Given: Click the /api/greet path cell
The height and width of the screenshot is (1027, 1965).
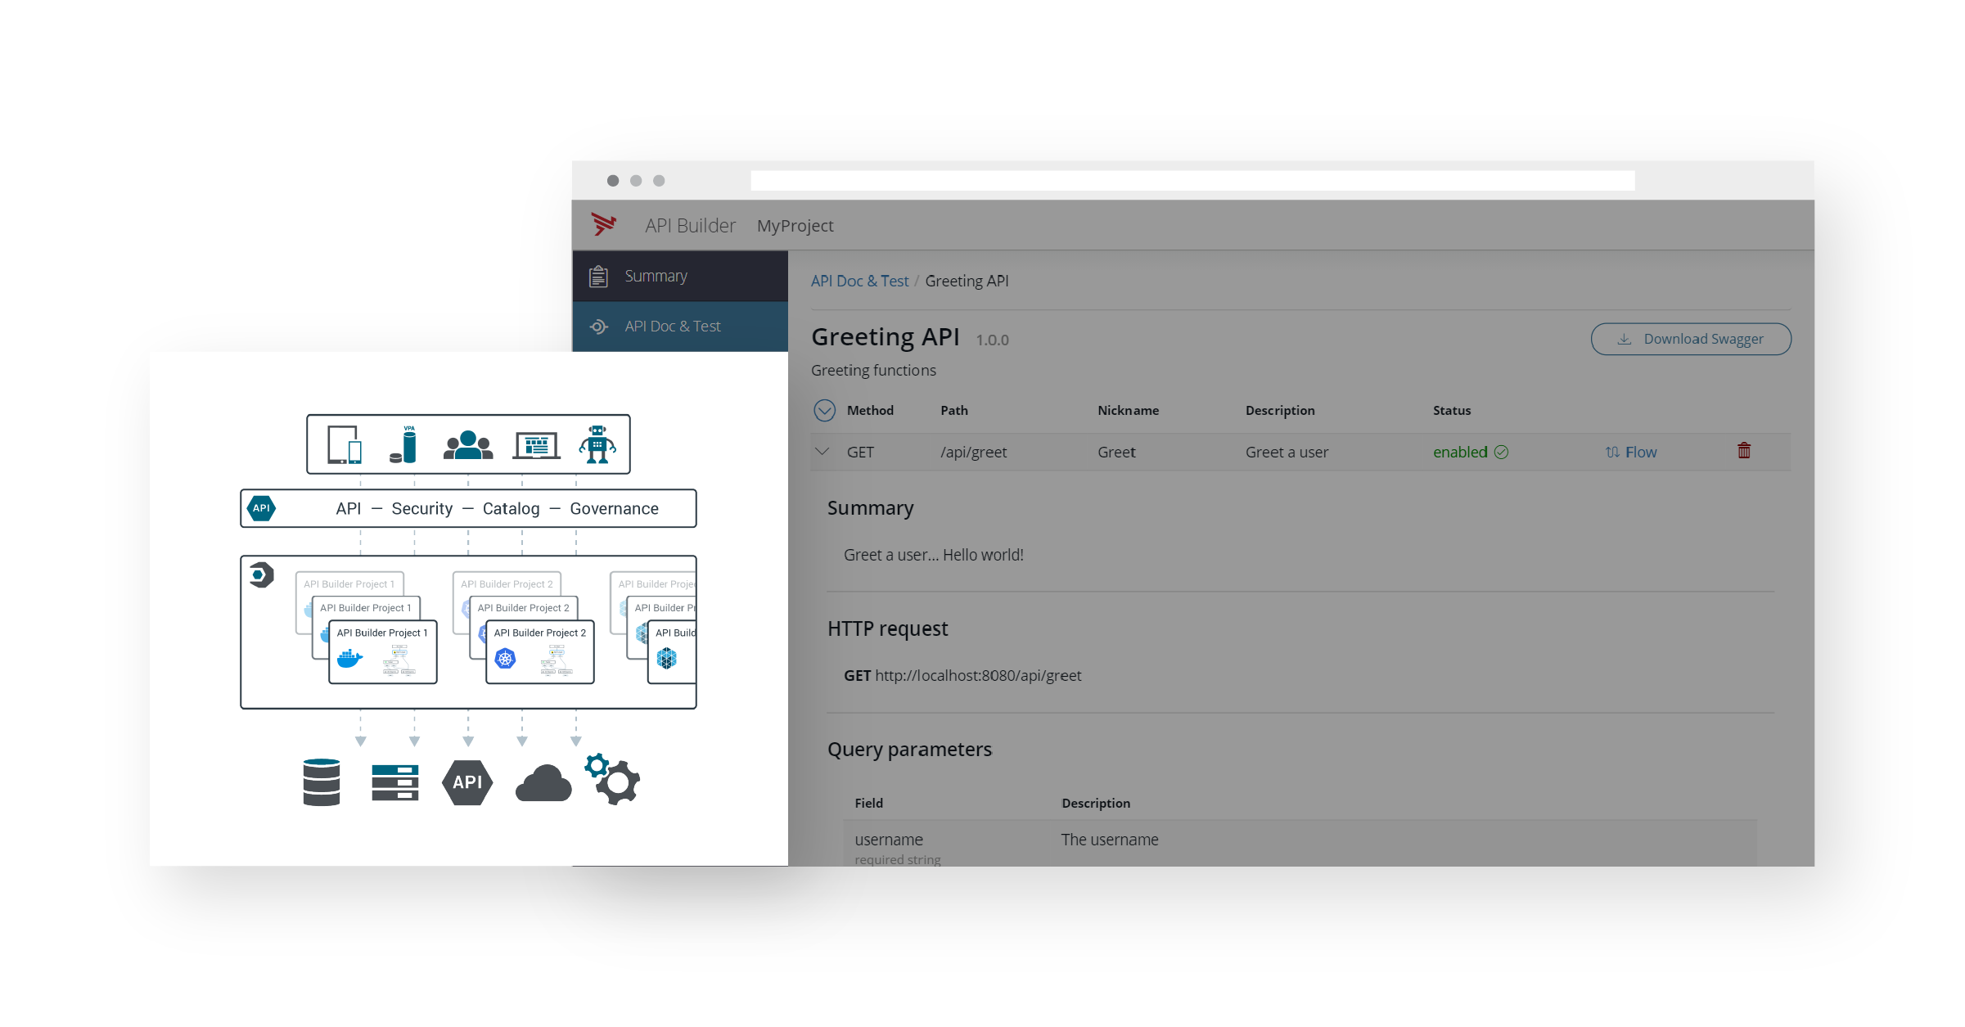Looking at the screenshot, I should [x=973, y=452].
